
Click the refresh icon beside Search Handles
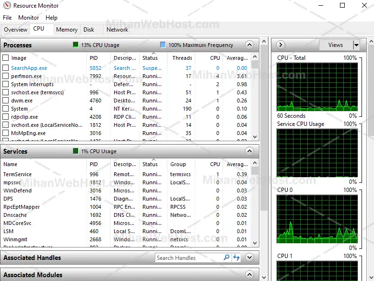coord(236,258)
